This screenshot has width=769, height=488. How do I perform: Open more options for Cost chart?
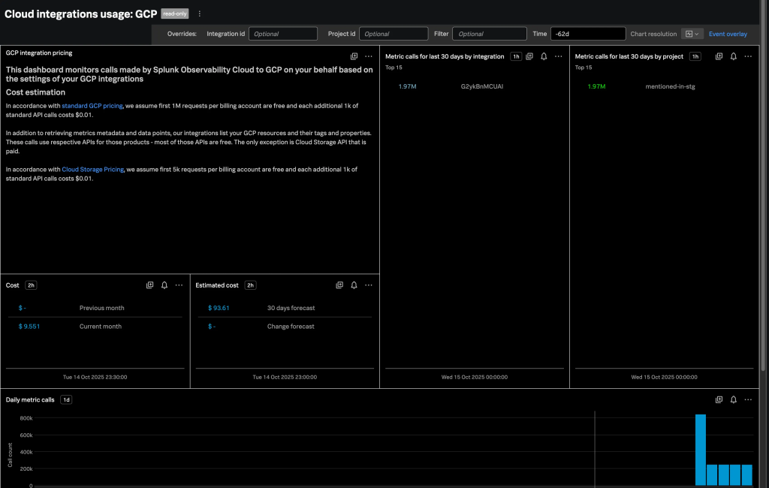(179, 285)
